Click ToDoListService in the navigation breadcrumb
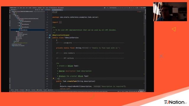Screen dimensions: 189x106 (x=53, y=8)
